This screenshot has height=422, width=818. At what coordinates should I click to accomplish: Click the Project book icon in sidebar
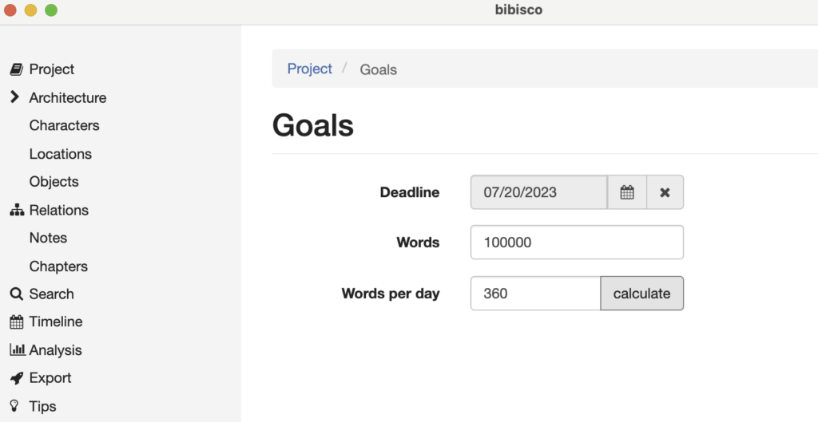point(16,69)
